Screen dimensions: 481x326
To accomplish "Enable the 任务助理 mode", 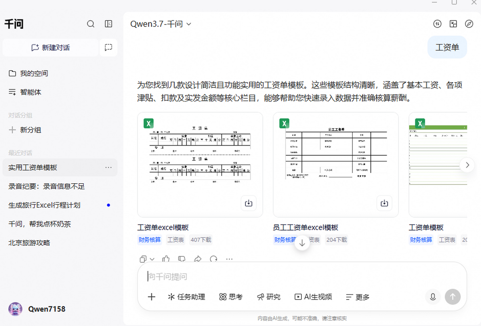I will [186, 297].
